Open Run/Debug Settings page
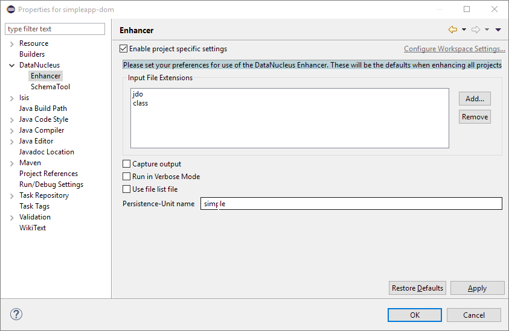This screenshot has width=509, height=331. (x=51, y=184)
